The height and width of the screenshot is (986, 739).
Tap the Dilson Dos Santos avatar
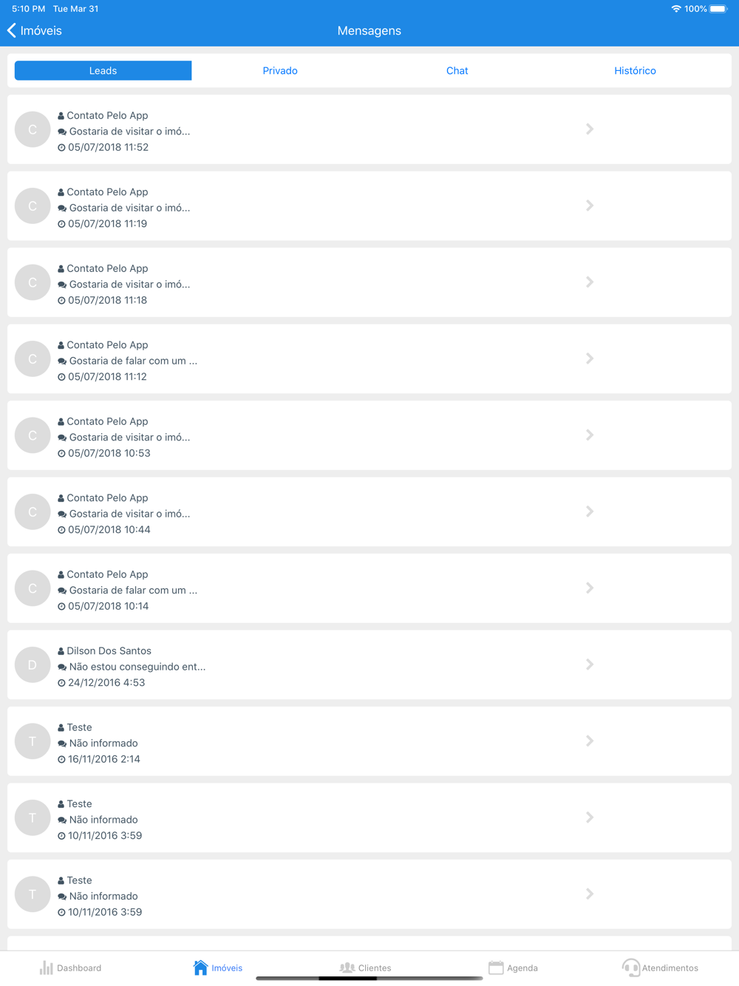click(33, 664)
